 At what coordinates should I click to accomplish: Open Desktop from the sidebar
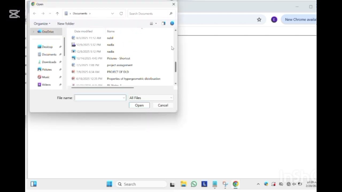47,47
